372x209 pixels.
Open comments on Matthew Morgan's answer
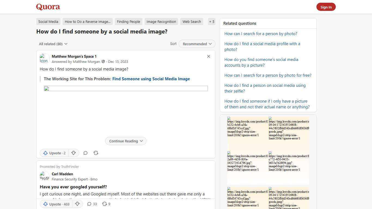[x=85, y=153]
